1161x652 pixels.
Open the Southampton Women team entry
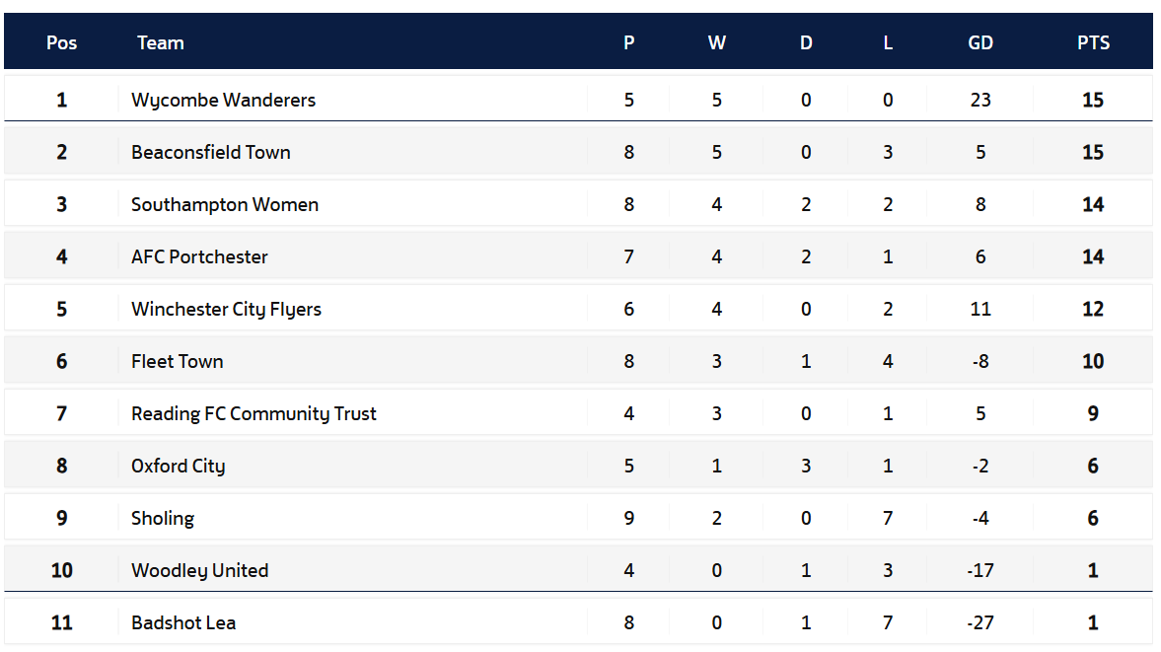(224, 205)
